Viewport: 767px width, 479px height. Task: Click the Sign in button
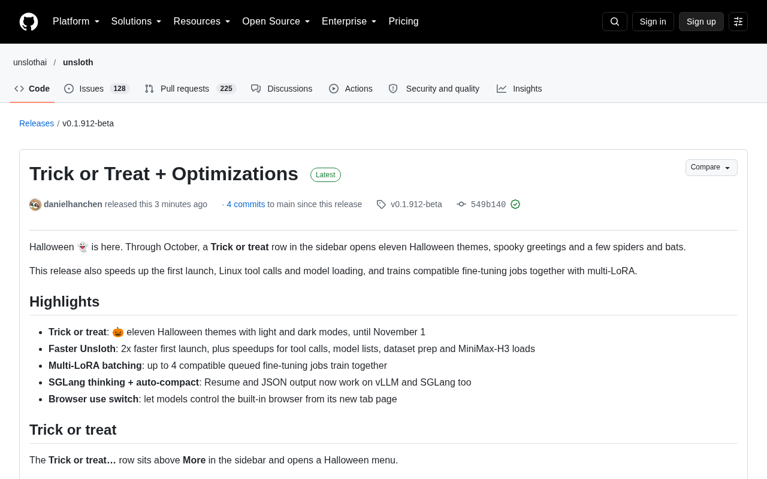click(x=653, y=22)
